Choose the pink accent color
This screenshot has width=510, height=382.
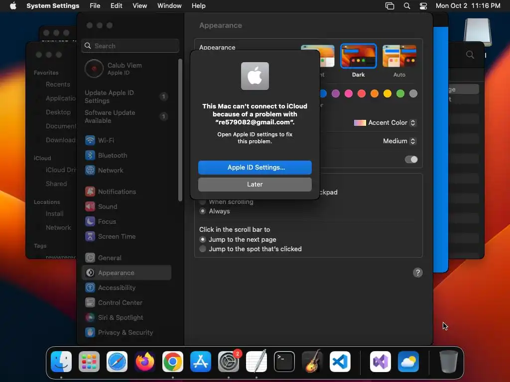pyautogui.click(x=349, y=94)
